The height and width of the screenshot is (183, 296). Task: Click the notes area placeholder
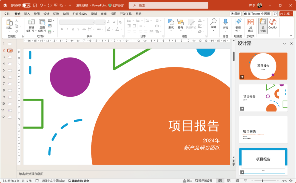[x=31, y=174]
